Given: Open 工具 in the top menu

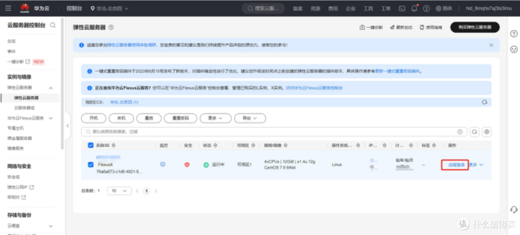Looking at the screenshot, I should (x=368, y=9).
